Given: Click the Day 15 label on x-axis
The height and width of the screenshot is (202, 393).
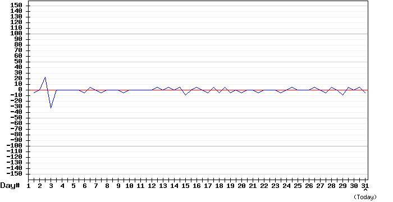Looking at the screenshot, I should 185,186.
